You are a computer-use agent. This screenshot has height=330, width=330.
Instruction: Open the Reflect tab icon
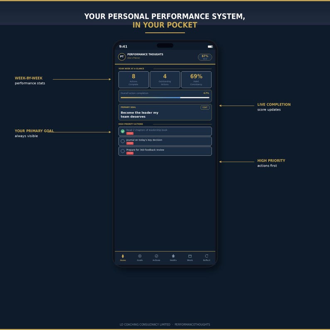[207, 256]
